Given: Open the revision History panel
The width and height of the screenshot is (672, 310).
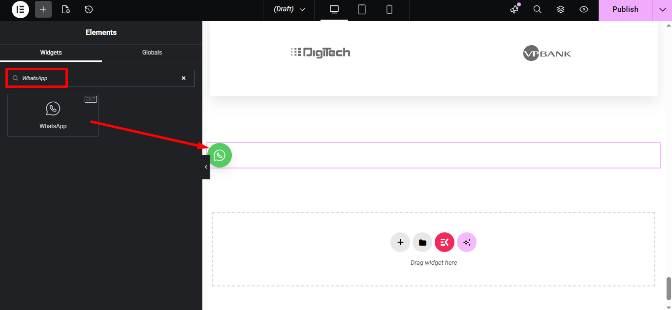Looking at the screenshot, I should tap(88, 9).
